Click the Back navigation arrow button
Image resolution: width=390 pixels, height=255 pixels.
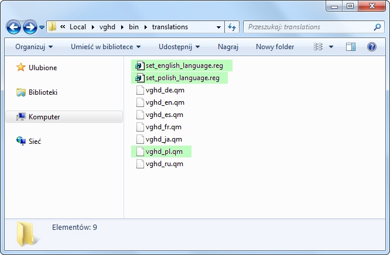[14, 27]
